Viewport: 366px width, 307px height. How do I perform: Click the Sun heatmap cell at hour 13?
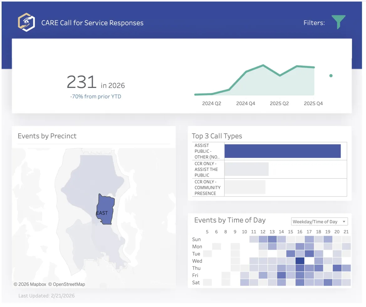[272, 239]
